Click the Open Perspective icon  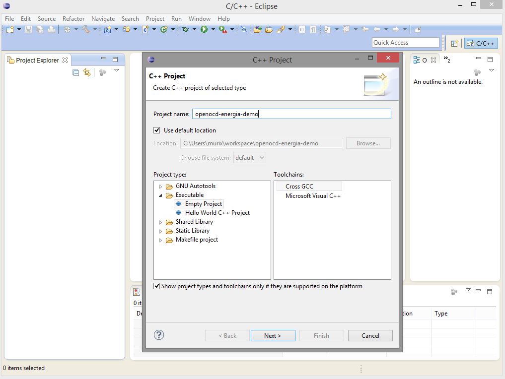pyautogui.click(x=454, y=43)
